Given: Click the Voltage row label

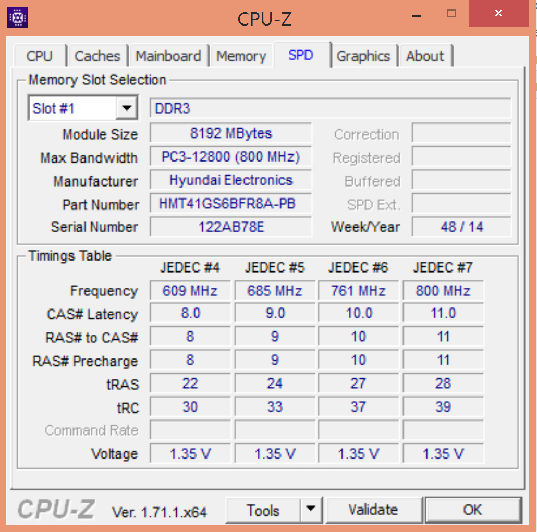Looking at the screenshot, I should click(114, 454).
